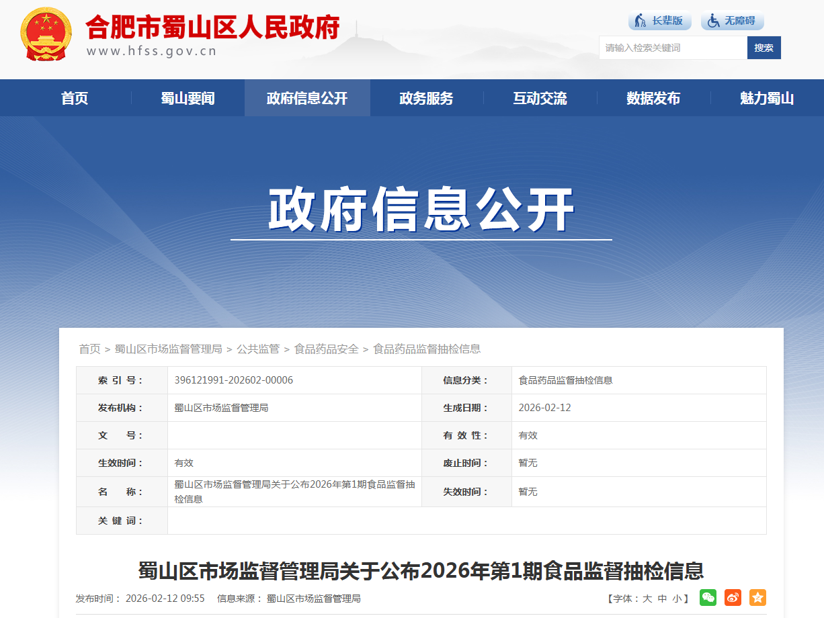Open the 首页 navigation menu item

pyautogui.click(x=75, y=98)
